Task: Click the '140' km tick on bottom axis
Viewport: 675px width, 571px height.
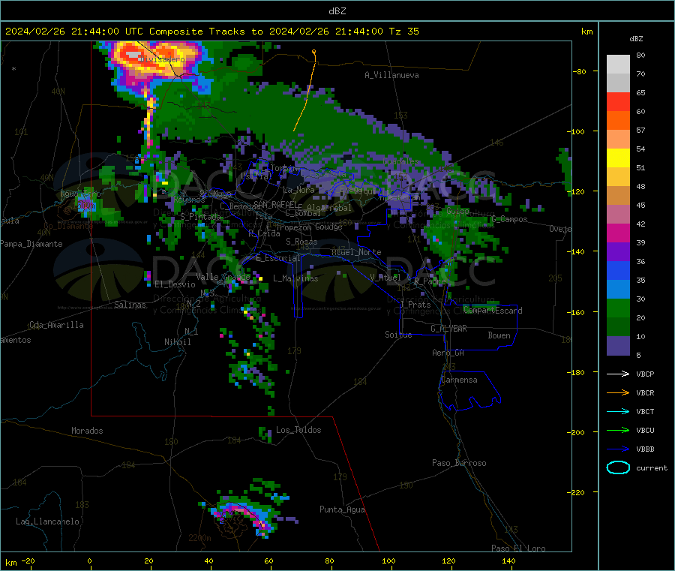Action: [508, 560]
